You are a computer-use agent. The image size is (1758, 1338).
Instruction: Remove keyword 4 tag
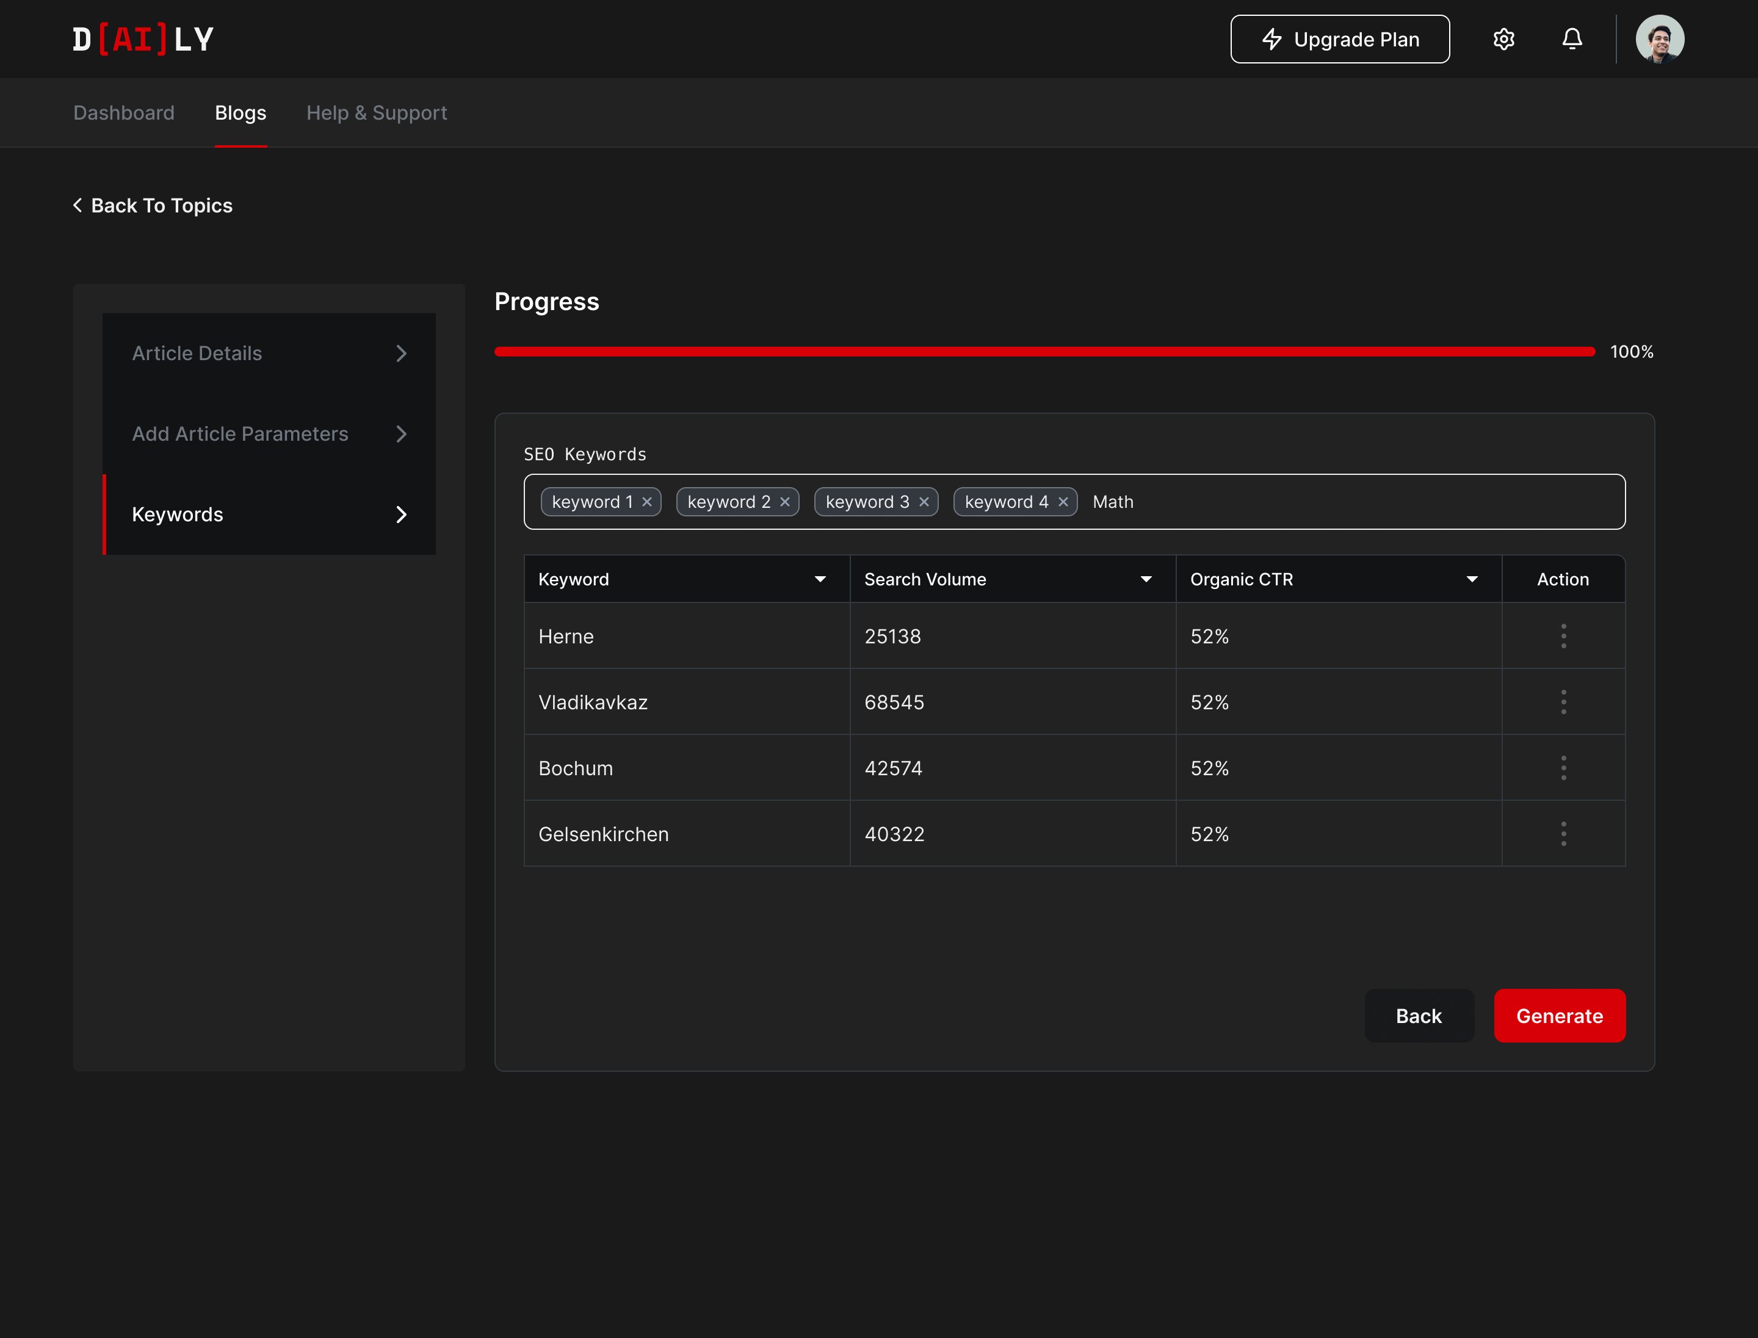coord(1063,502)
